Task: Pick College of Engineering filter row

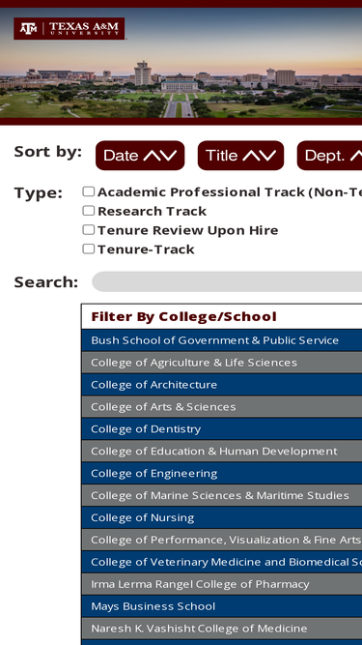Action: point(222,474)
